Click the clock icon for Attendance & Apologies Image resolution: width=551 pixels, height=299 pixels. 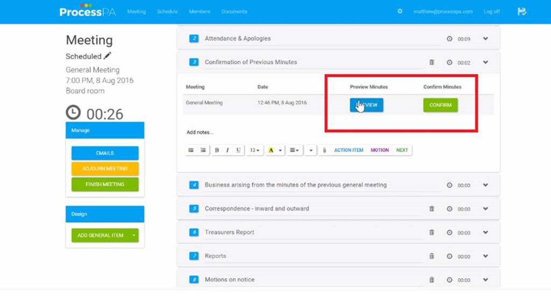pos(450,39)
